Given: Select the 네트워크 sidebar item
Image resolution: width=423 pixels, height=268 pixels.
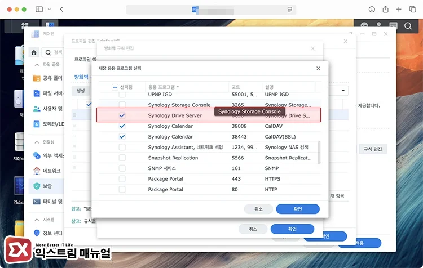Looking at the screenshot, I should click(48, 170).
